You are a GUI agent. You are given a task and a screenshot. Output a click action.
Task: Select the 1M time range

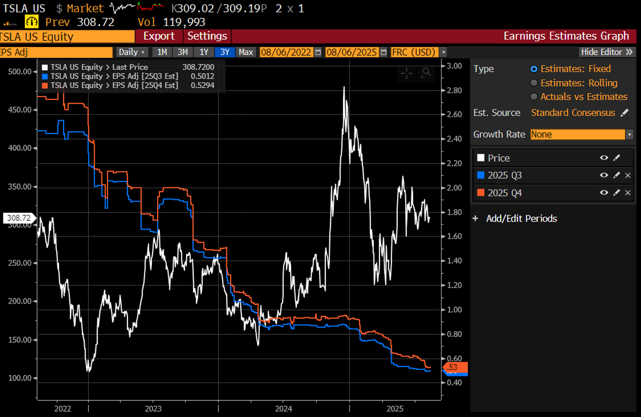click(162, 52)
